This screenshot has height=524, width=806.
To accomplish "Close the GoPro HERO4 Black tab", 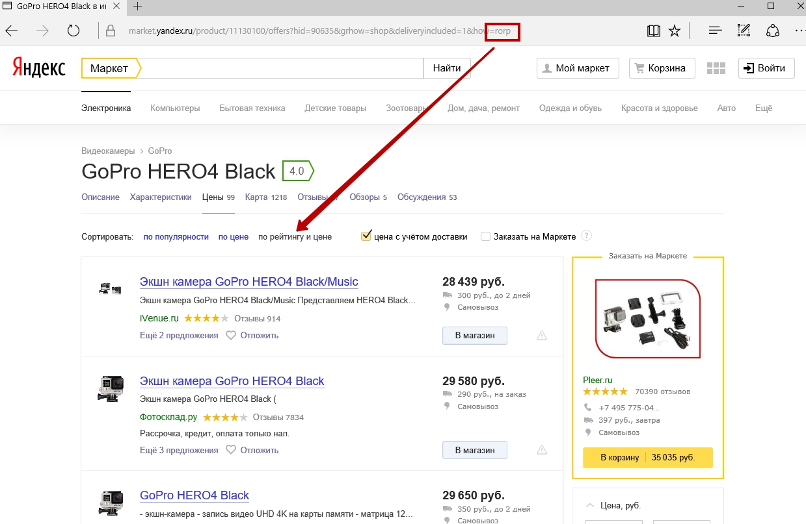I will pos(116,7).
